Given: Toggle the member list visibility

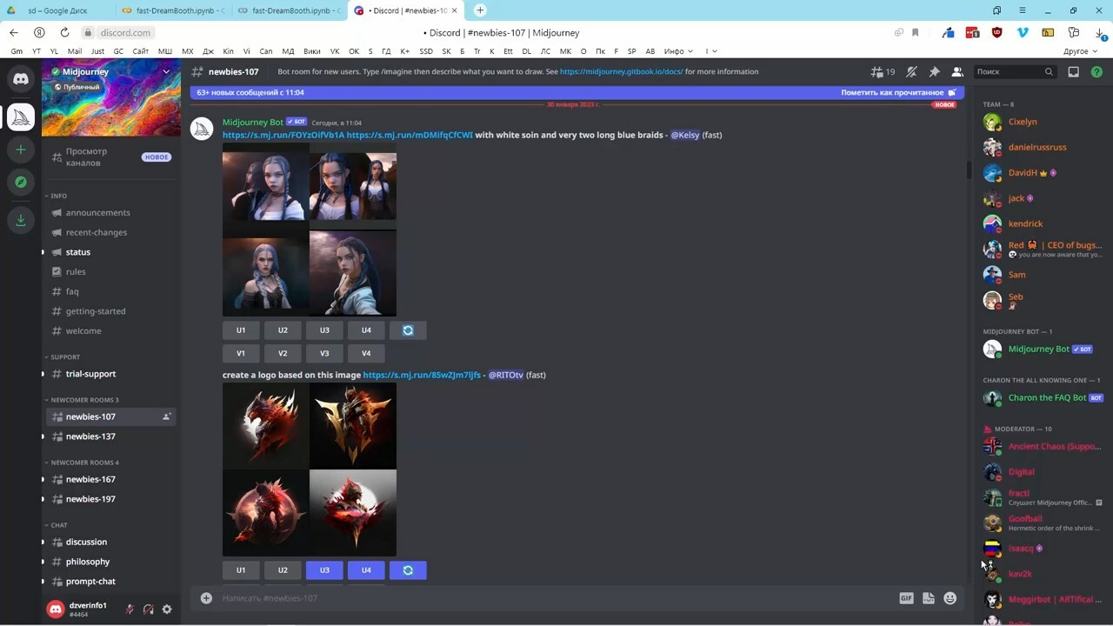Looking at the screenshot, I should tap(956, 72).
